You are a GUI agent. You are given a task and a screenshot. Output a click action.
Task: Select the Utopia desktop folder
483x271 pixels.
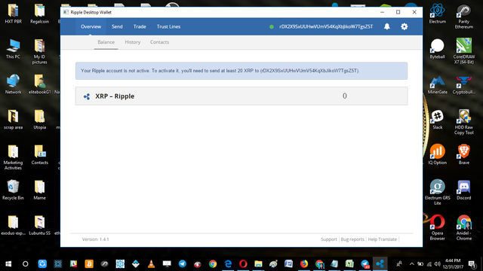point(39,120)
